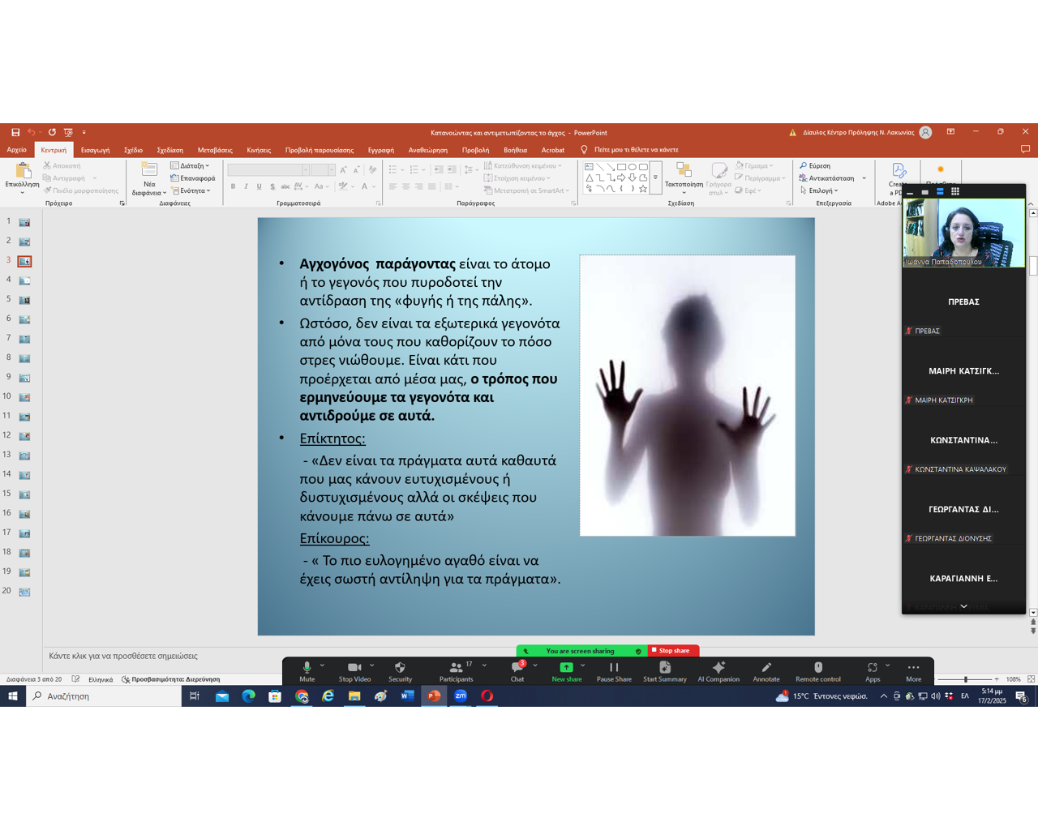Screen dimensions: 1038x830
Task: Open Chrome from the taskbar
Action: click(x=302, y=696)
